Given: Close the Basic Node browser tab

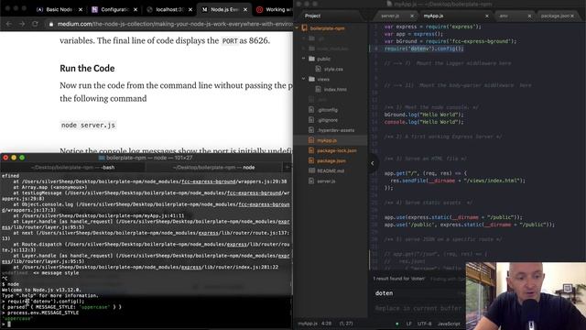Looking at the screenshot, I should (x=81, y=10).
